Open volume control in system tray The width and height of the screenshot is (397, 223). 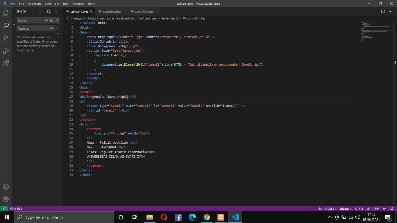click(x=358, y=217)
